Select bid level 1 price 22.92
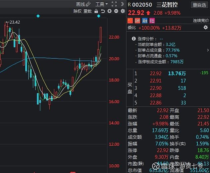 coord(156,74)
